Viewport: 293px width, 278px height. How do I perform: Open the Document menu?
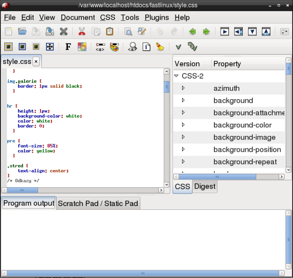pos(77,18)
